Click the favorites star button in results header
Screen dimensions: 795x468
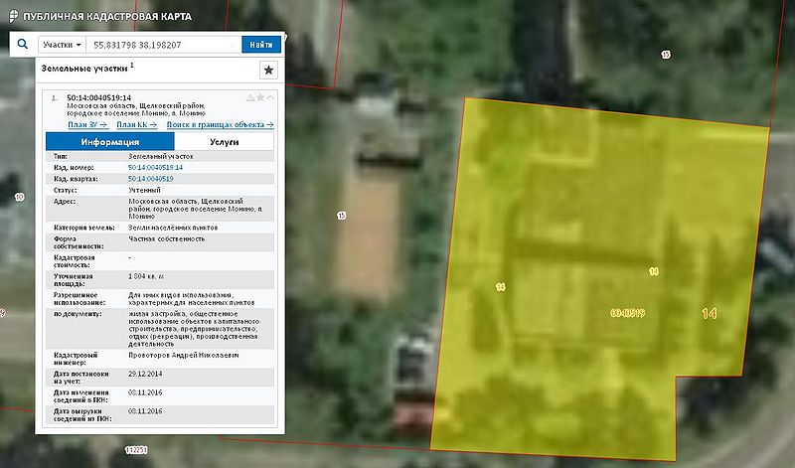click(267, 70)
